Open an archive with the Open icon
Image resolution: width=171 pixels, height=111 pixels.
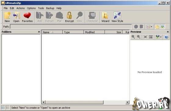tap(16, 17)
